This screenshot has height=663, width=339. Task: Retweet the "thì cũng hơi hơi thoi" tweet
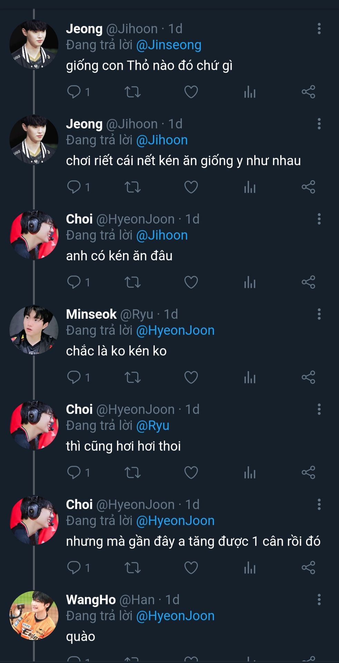(x=133, y=472)
